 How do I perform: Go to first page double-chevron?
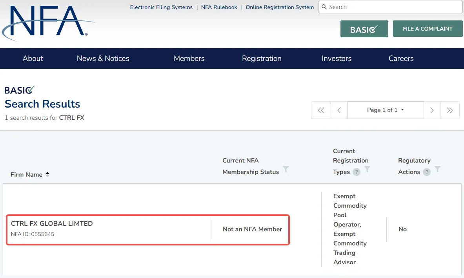tap(321, 110)
